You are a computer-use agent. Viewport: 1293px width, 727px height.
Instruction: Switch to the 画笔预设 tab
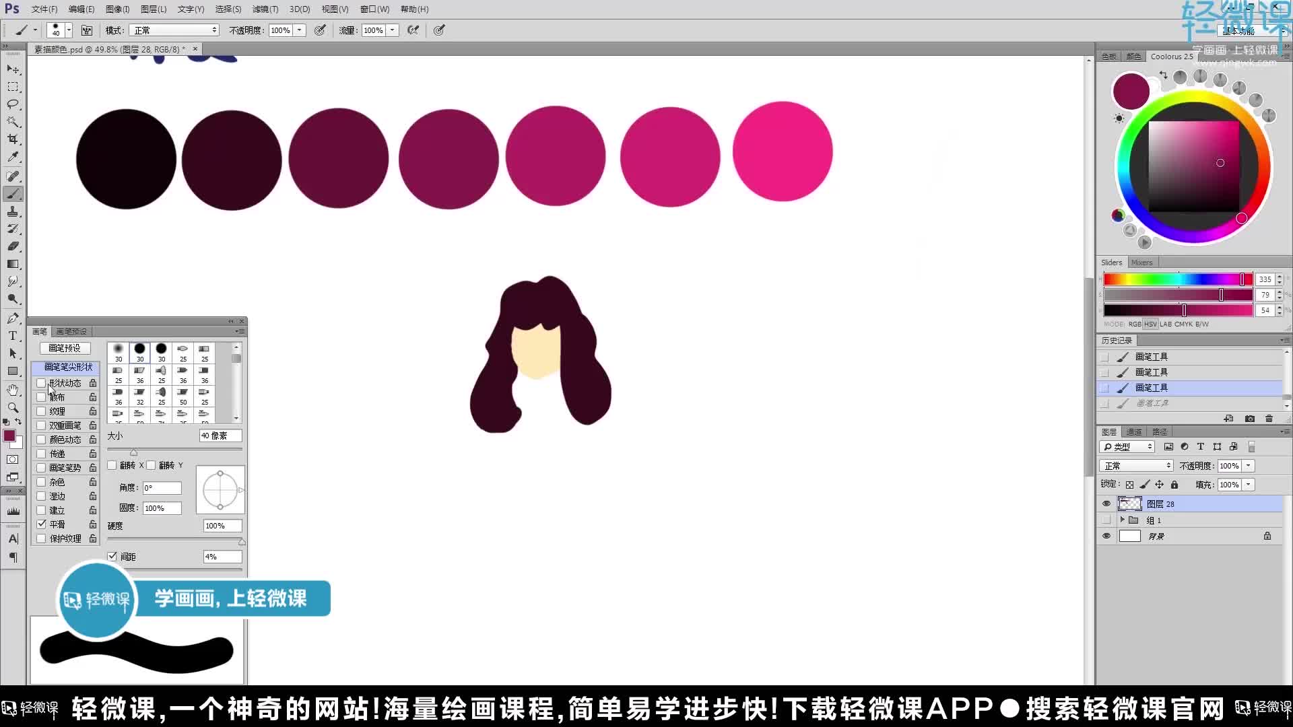(x=71, y=331)
